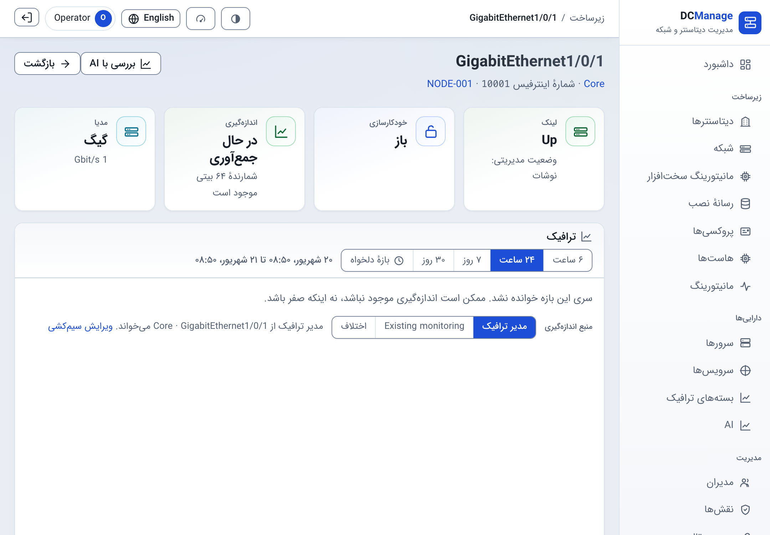Click the لینک Up card server icon

(580, 131)
